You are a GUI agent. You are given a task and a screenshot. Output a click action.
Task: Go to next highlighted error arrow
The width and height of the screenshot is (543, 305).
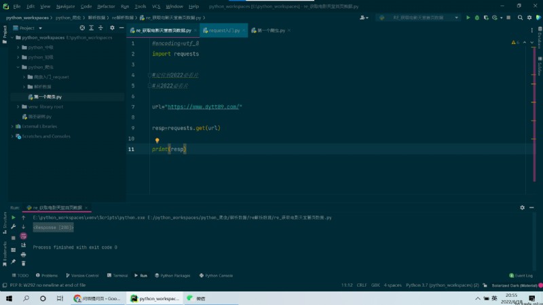click(532, 42)
